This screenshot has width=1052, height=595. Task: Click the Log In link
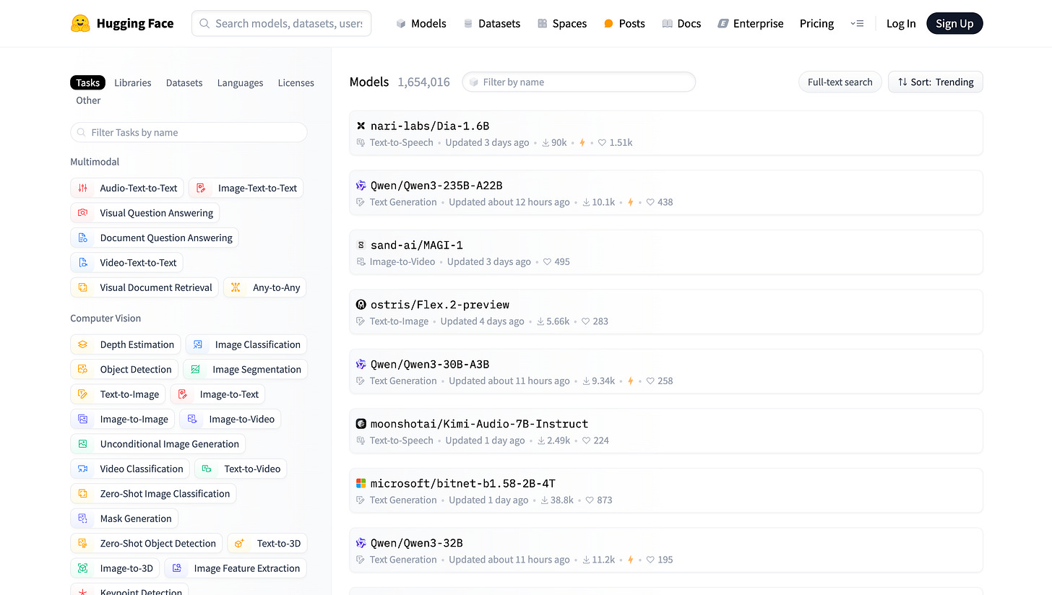tap(901, 23)
